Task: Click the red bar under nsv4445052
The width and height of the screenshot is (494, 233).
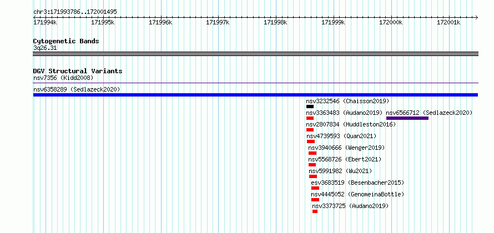Action: (315, 200)
